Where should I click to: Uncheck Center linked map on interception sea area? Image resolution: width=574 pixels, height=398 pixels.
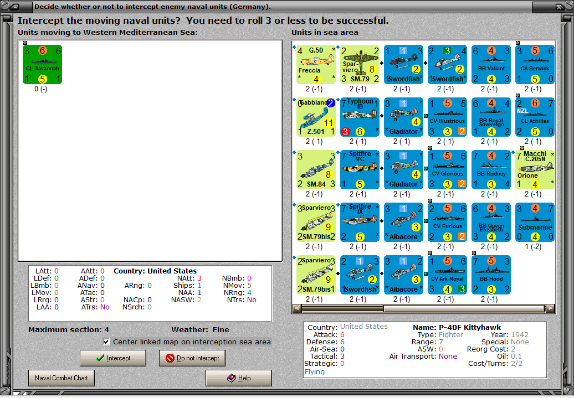[x=105, y=342]
